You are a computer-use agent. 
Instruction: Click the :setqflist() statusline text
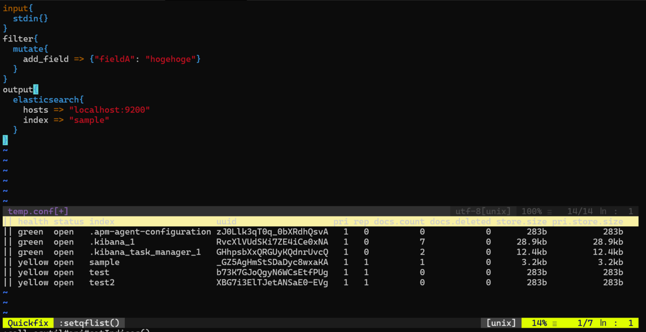(x=89, y=323)
